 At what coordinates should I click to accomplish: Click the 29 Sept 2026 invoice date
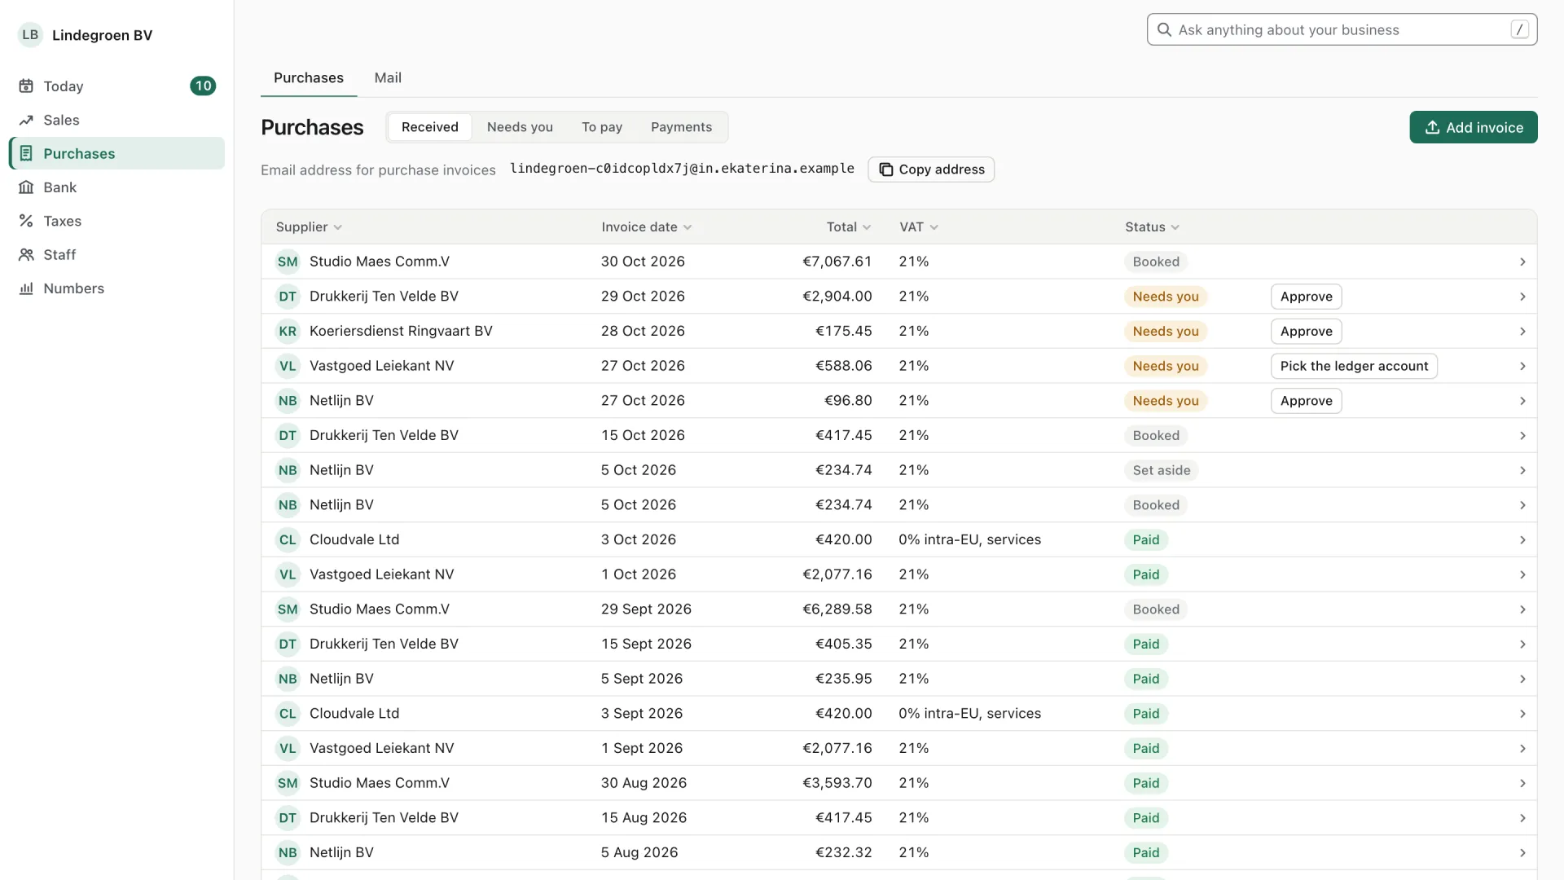pos(646,609)
